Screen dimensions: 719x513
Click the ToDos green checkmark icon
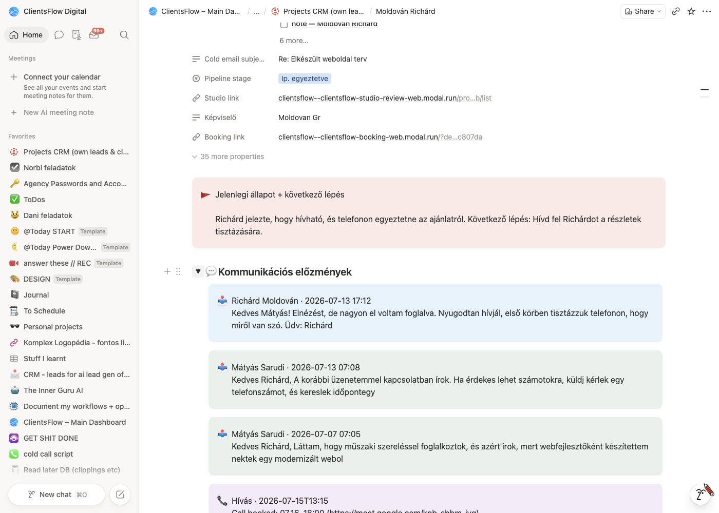[x=14, y=200]
